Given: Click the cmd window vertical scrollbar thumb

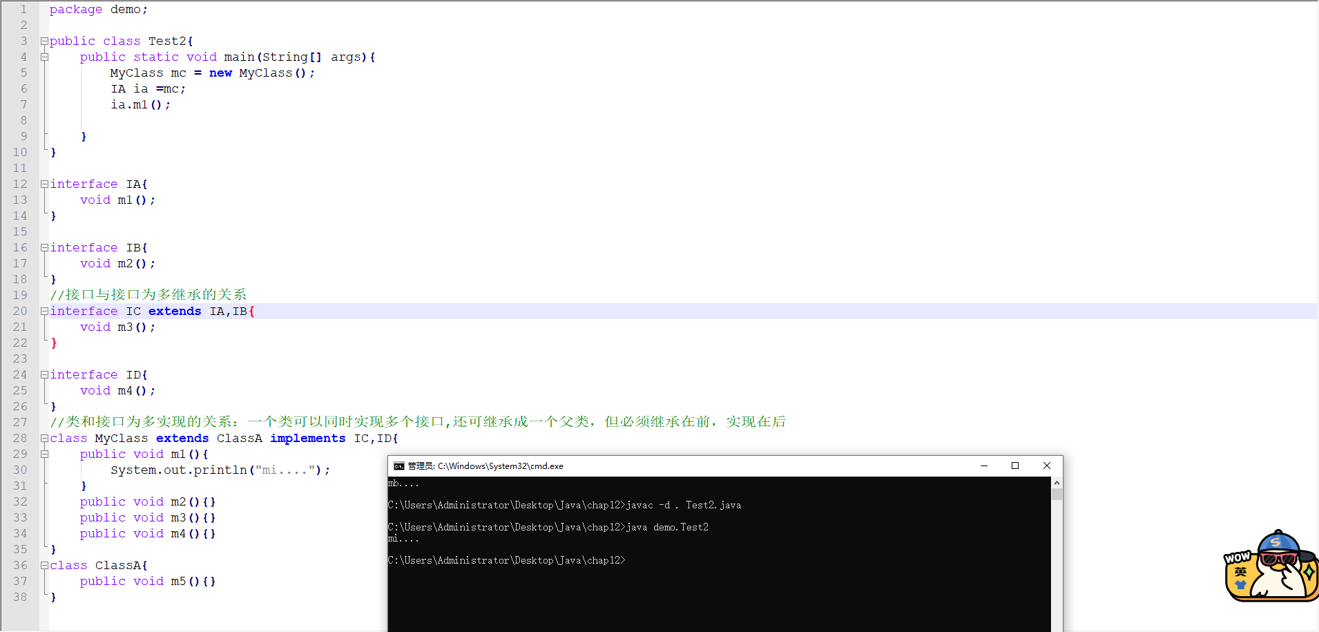Looking at the screenshot, I should click(1057, 495).
